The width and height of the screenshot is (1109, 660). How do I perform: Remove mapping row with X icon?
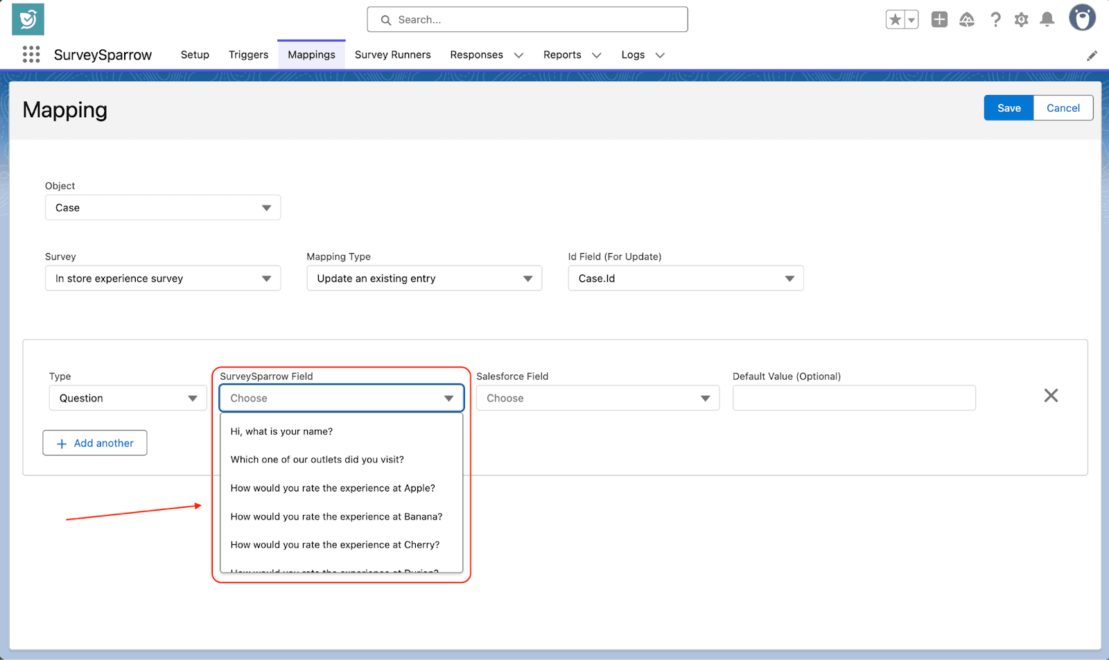click(1051, 396)
